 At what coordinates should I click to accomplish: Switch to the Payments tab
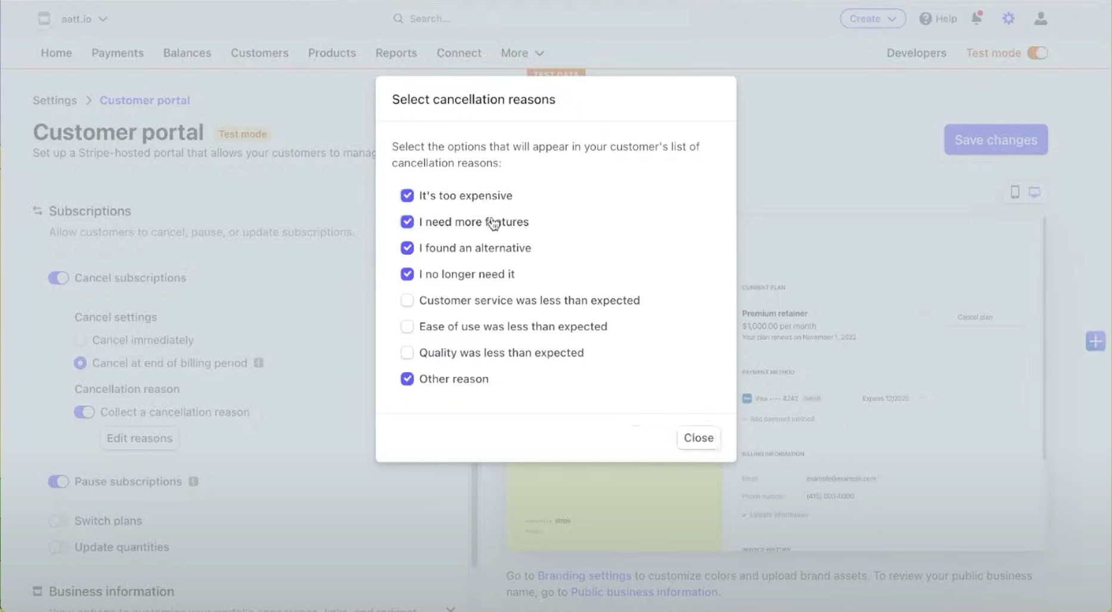117,53
